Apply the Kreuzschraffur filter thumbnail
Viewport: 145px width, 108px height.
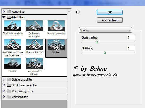[34, 45]
